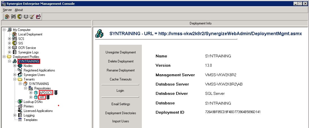Click Rename Deployment

pyautogui.click(x=121, y=70)
